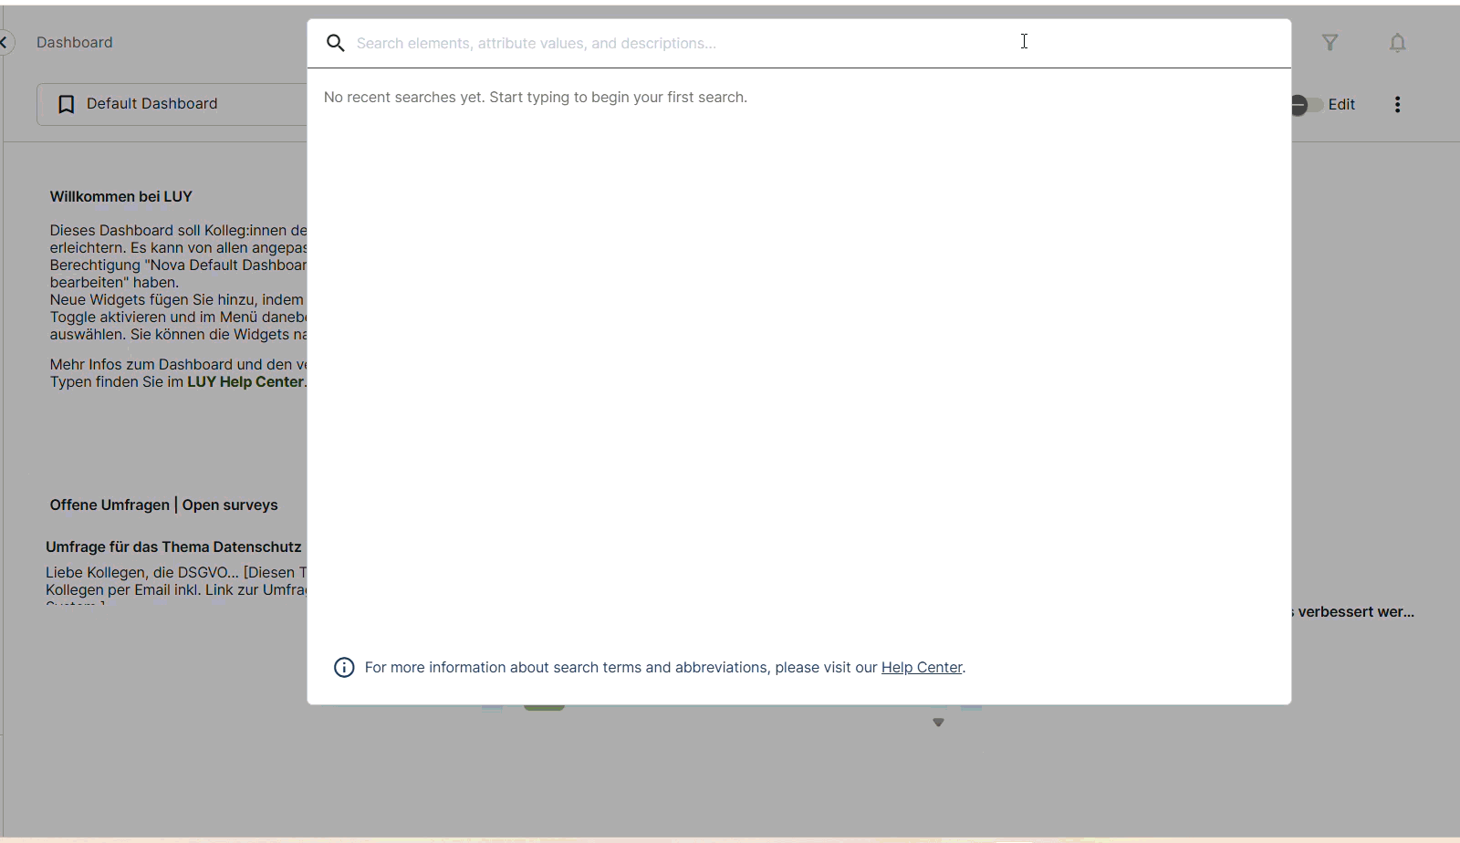Click the dimmed background to close search overlay
The image size is (1460, 843).
pos(730,785)
